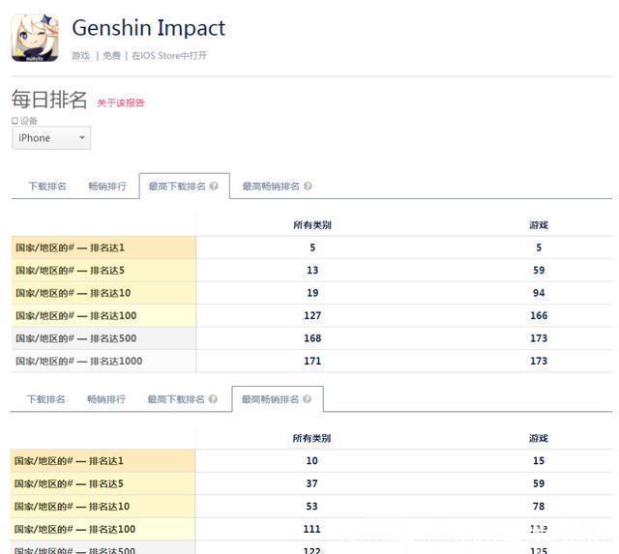Switch to 畅销排行 tab in upper tab bar
This screenshot has width=619, height=554.
[107, 187]
